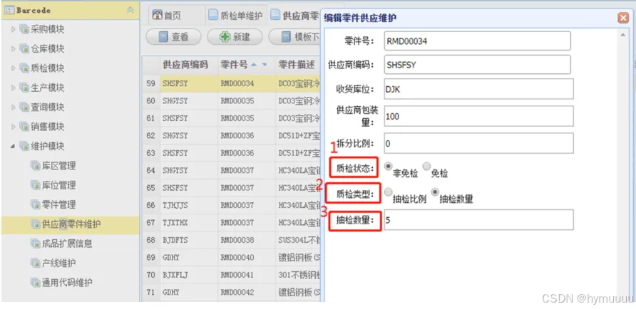Viewport: 636px width, 309px height.
Task: Collapse the 维护模块 tree node
Action: pyautogui.click(x=14, y=146)
